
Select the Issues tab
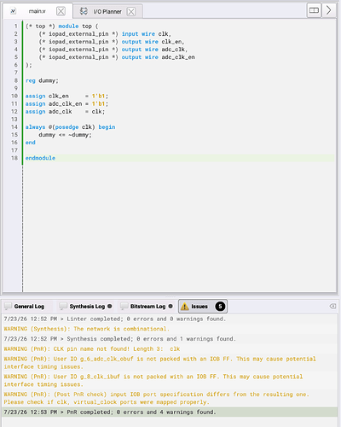[203, 307]
